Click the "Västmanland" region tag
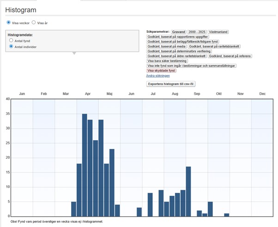 point(219,31)
